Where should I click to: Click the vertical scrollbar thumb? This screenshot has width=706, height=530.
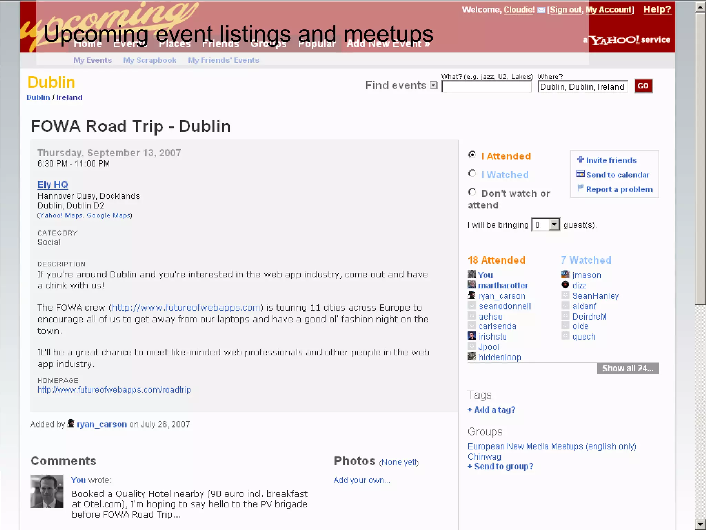click(x=700, y=159)
